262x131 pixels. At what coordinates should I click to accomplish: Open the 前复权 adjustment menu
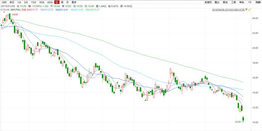pos(209,2)
